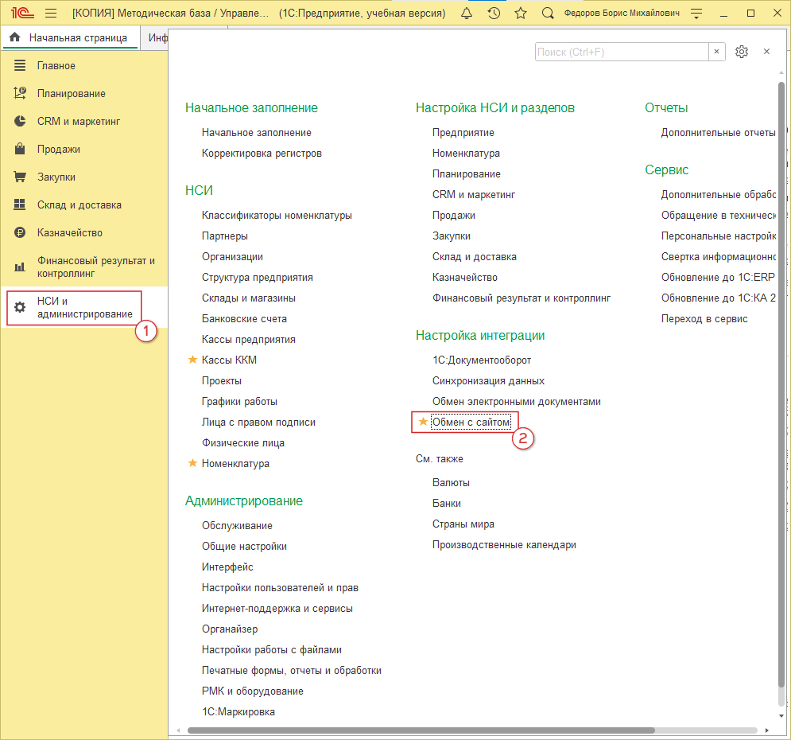
Task: Open Настройки пользователей и прав
Action: pos(280,588)
